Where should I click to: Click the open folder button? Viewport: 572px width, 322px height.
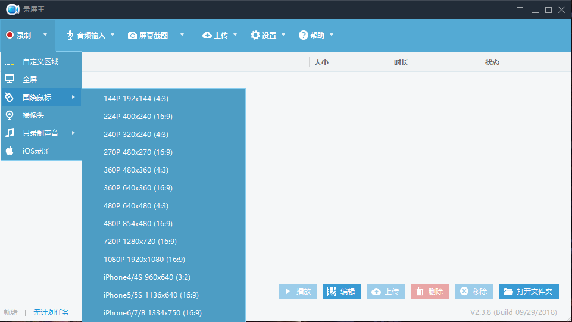pos(529,292)
